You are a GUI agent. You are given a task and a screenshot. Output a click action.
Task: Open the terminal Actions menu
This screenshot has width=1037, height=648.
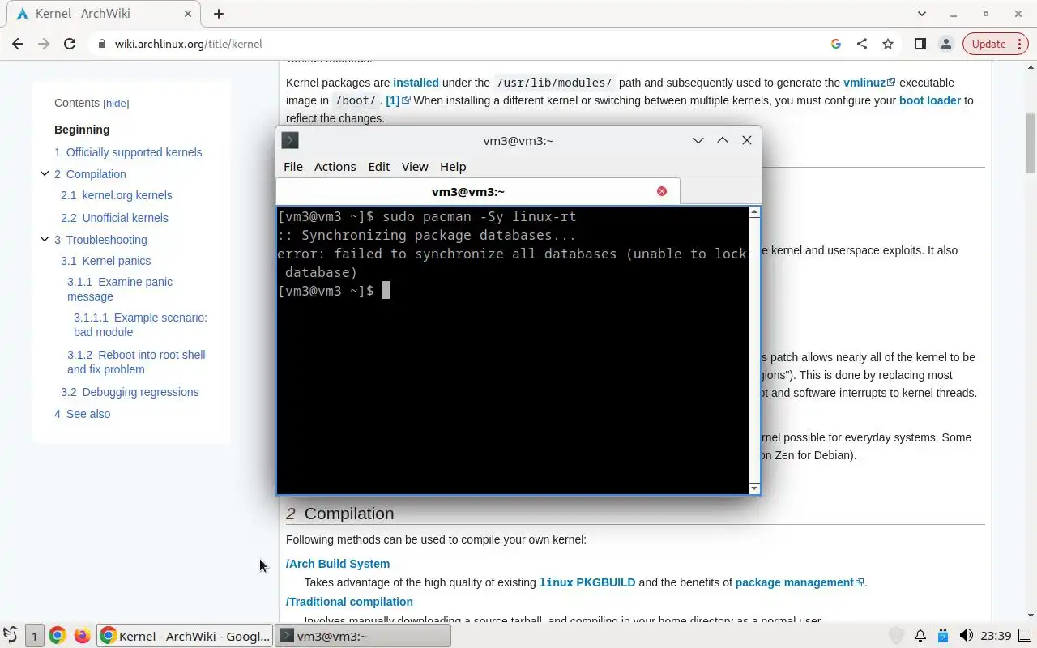[x=335, y=166]
